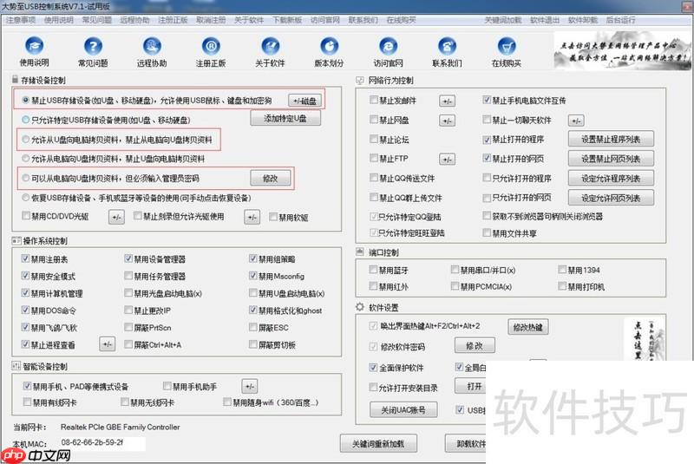694x464 pixels.
Task: Check the 屏蔽剪切板 checkbox
Action: pyautogui.click(x=252, y=344)
